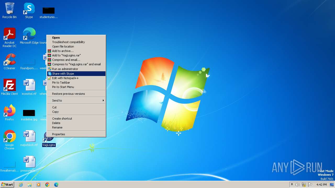The image size is (335, 188).
Task: Choose Compress and email...
Action: (x=76, y=60)
